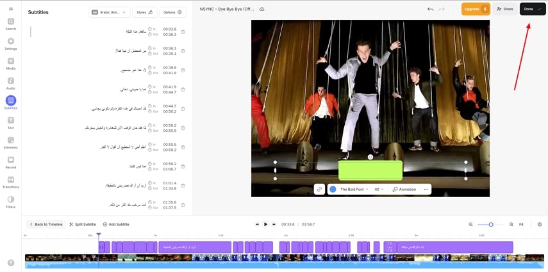Click the undo arrow in top bar
Image resolution: width=548 pixels, height=272 pixels.
pos(430,9)
